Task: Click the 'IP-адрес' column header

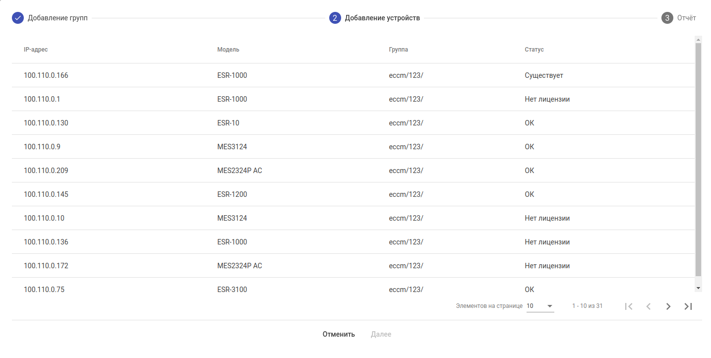Action: coord(36,50)
